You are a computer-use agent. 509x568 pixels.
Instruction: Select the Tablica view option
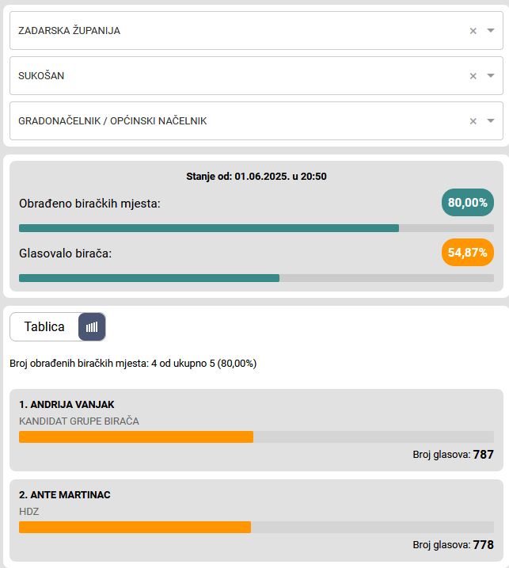(x=44, y=326)
